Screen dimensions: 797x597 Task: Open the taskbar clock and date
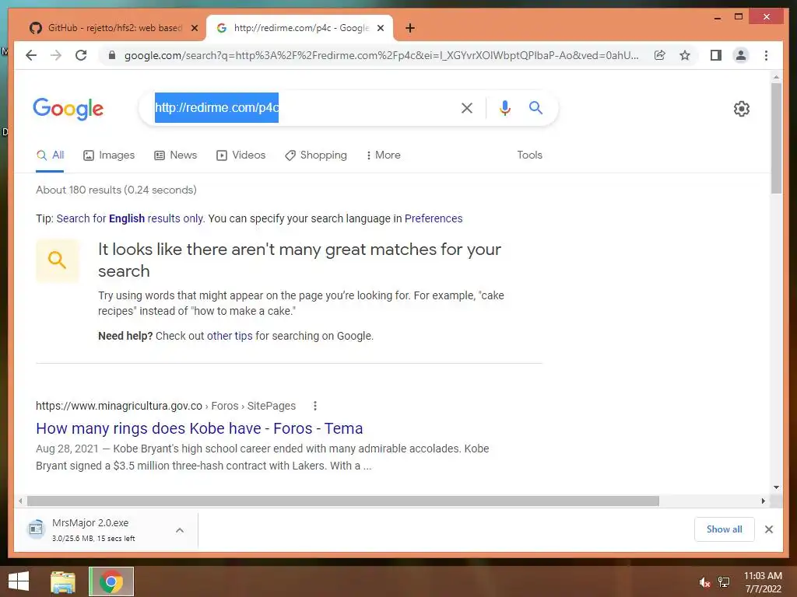coord(763,582)
